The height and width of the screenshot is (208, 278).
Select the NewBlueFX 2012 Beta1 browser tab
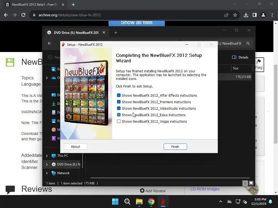click(35, 5)
